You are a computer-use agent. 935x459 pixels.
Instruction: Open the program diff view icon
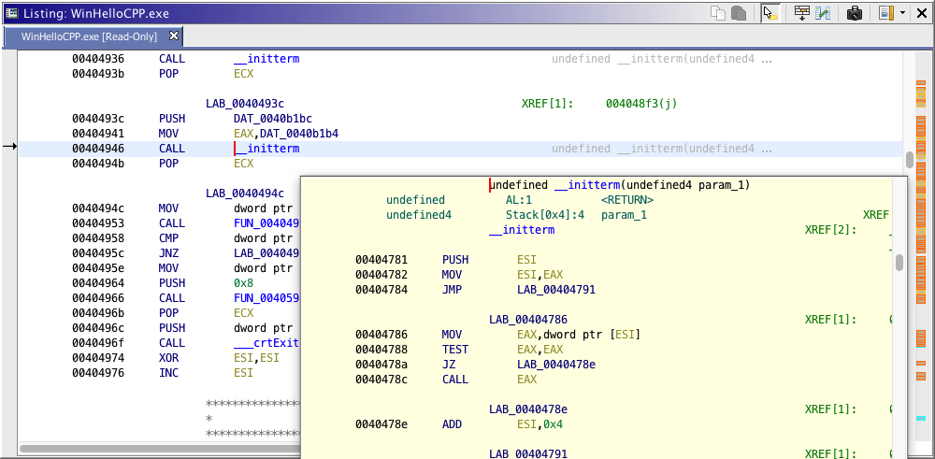coord(823,13)
